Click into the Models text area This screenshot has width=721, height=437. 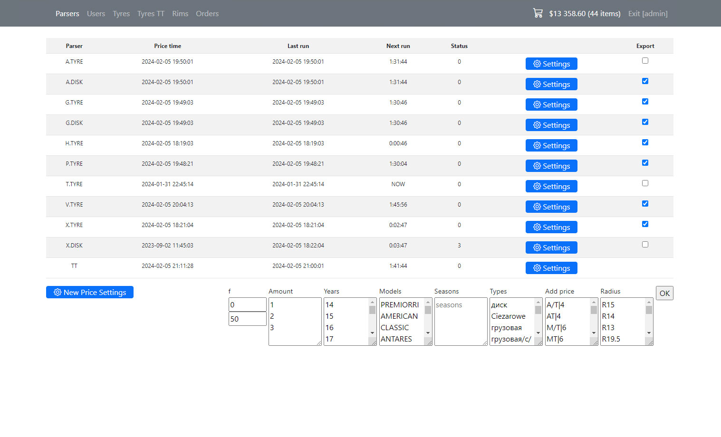coord(405,322)
